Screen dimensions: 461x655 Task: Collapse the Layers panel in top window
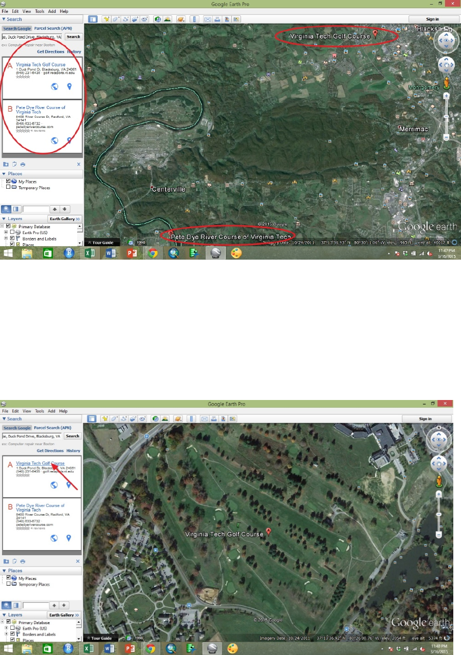4,219
